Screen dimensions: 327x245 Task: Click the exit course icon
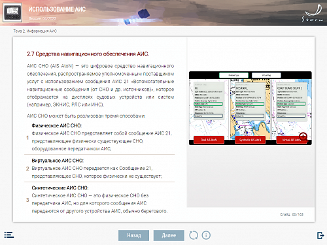(x=320, y=235)
